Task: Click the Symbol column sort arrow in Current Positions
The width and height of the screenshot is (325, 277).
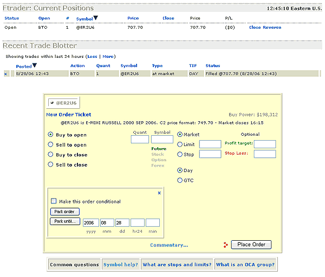Action: click(x=96, y=18)
